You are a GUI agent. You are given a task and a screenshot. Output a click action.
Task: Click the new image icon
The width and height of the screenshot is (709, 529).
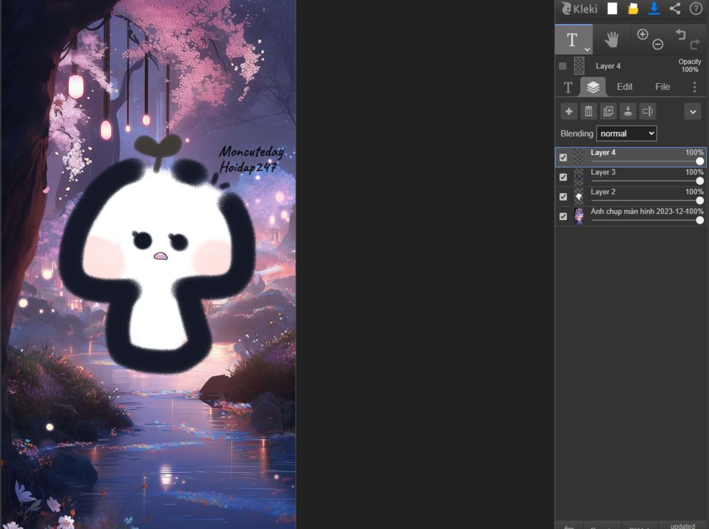(612, 9)
